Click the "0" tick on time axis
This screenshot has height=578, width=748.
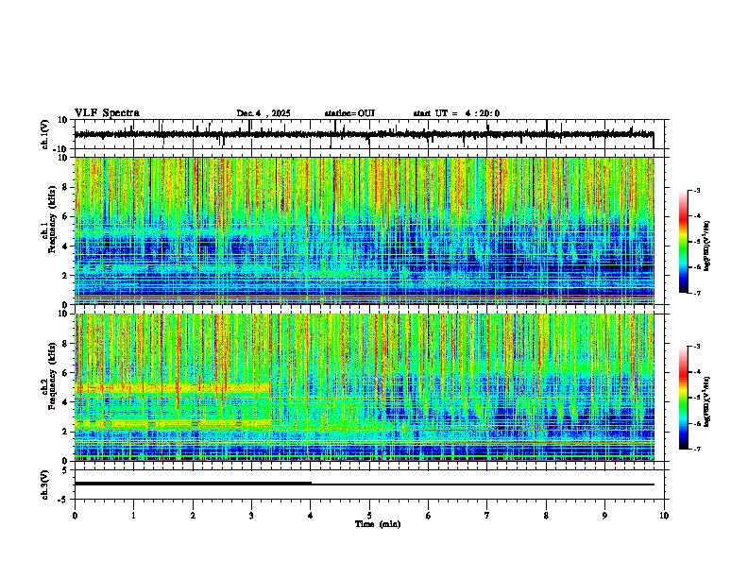tap(75, 516)
